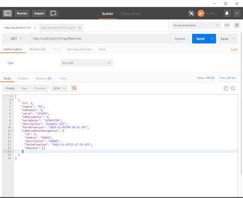Open manage environments gear icon
Viewport: 243px width, 198px height.
tap(237, 25)
